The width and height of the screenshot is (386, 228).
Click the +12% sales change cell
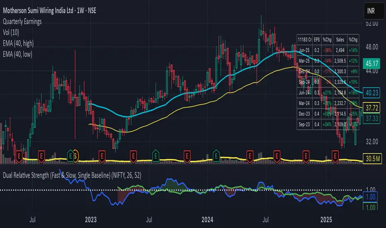353,61
